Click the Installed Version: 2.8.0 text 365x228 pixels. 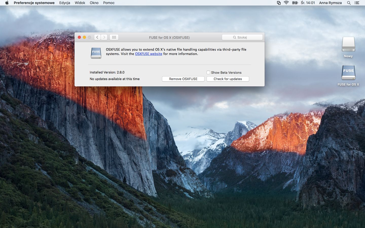click(x=107, y=72)
